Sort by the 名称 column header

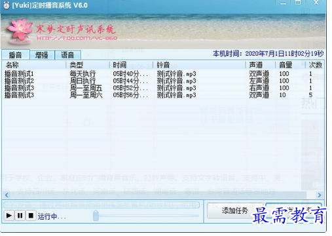pyautogui.click(x=34, y=65)
